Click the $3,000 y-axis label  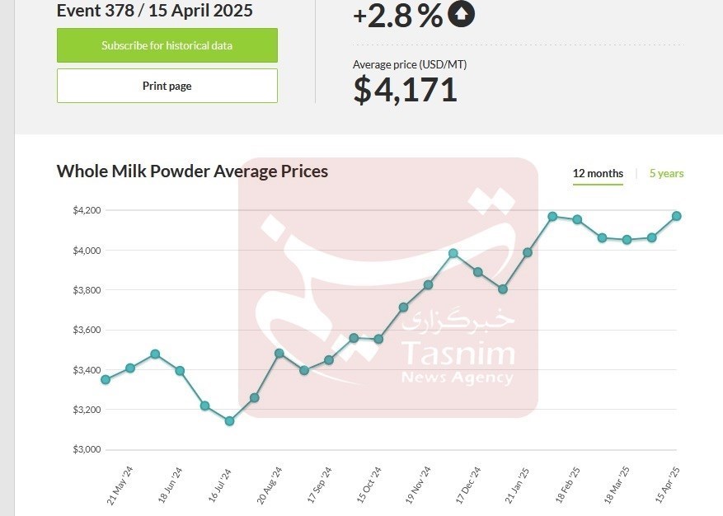click(x=87, y=449)
